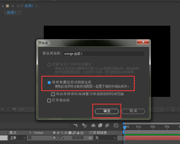This screenshot has height=144, width=180.
Task: Click the 取消 (Cancel) button
Action: tap(133, 111)
